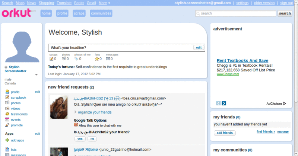Viewport: 298px width, 156px height.
Task: Click edit button for headline
Action: point(199,48)
